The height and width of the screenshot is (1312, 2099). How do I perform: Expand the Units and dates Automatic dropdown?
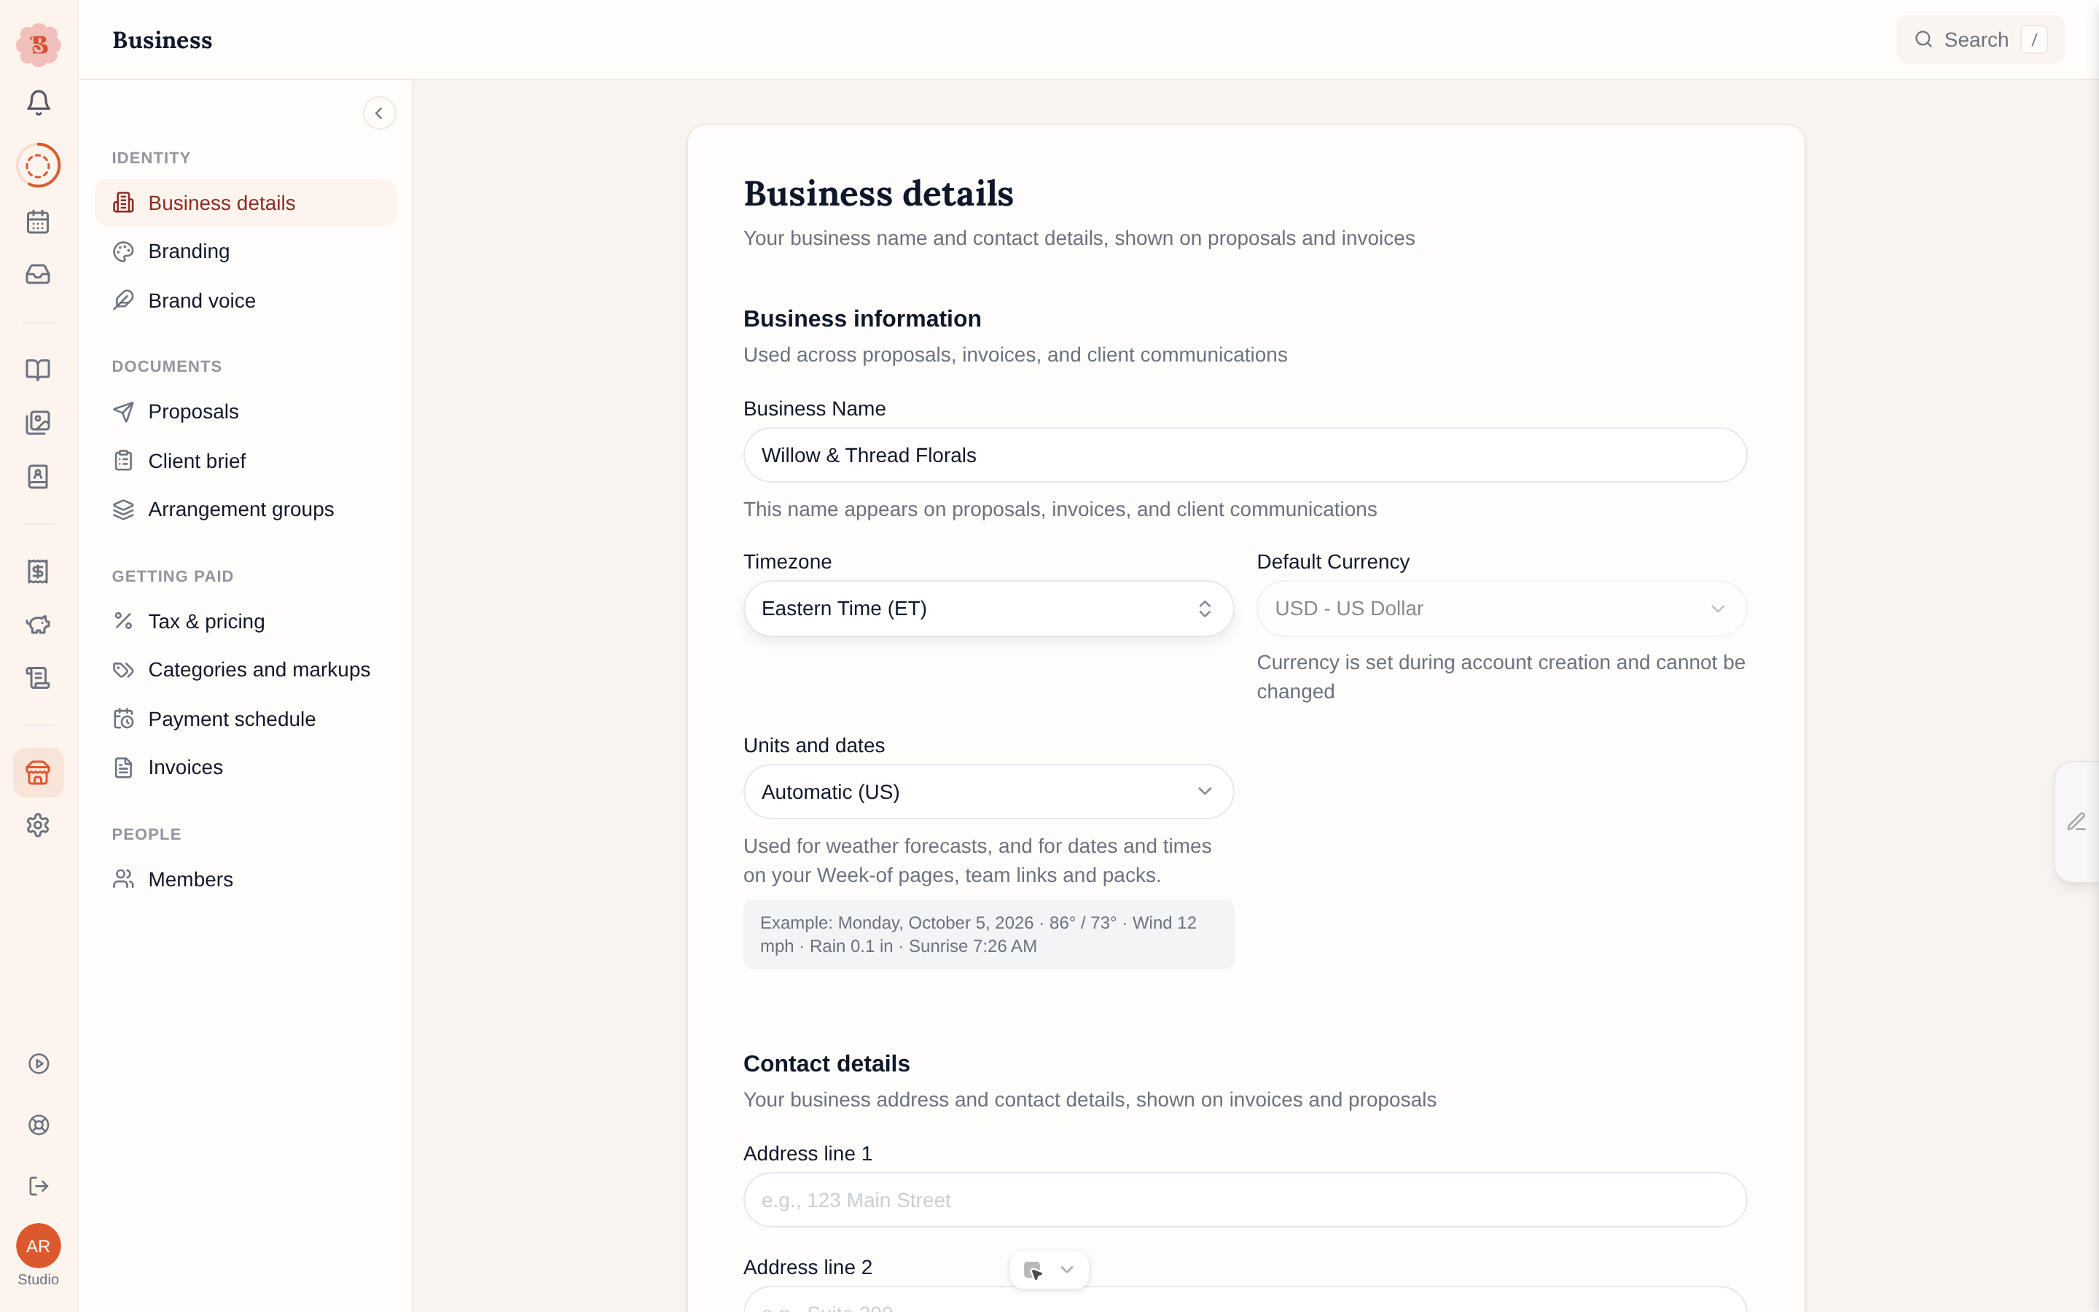988,792
